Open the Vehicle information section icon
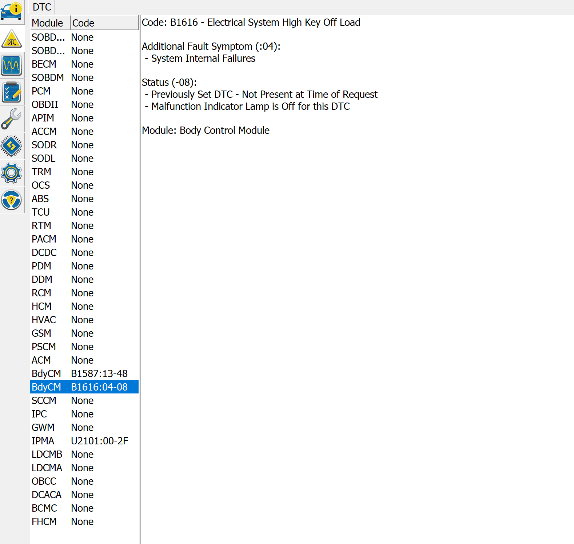 (12, 12)
